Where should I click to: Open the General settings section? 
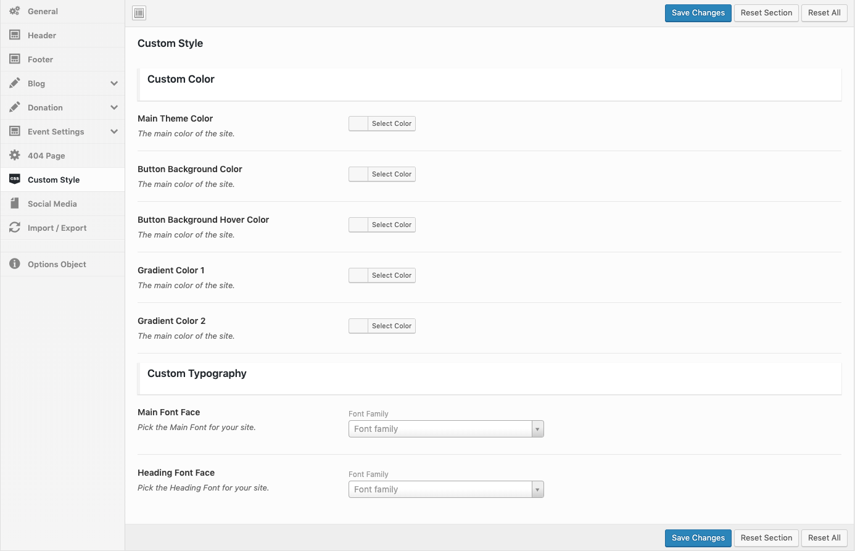click(62, 11)
